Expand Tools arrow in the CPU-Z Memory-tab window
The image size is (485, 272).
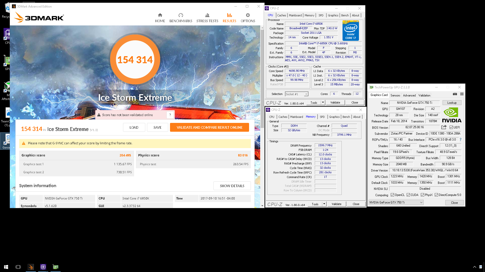(324, 204)
